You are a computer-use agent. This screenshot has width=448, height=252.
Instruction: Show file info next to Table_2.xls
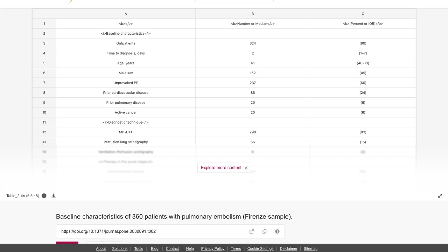coord(44,196)
